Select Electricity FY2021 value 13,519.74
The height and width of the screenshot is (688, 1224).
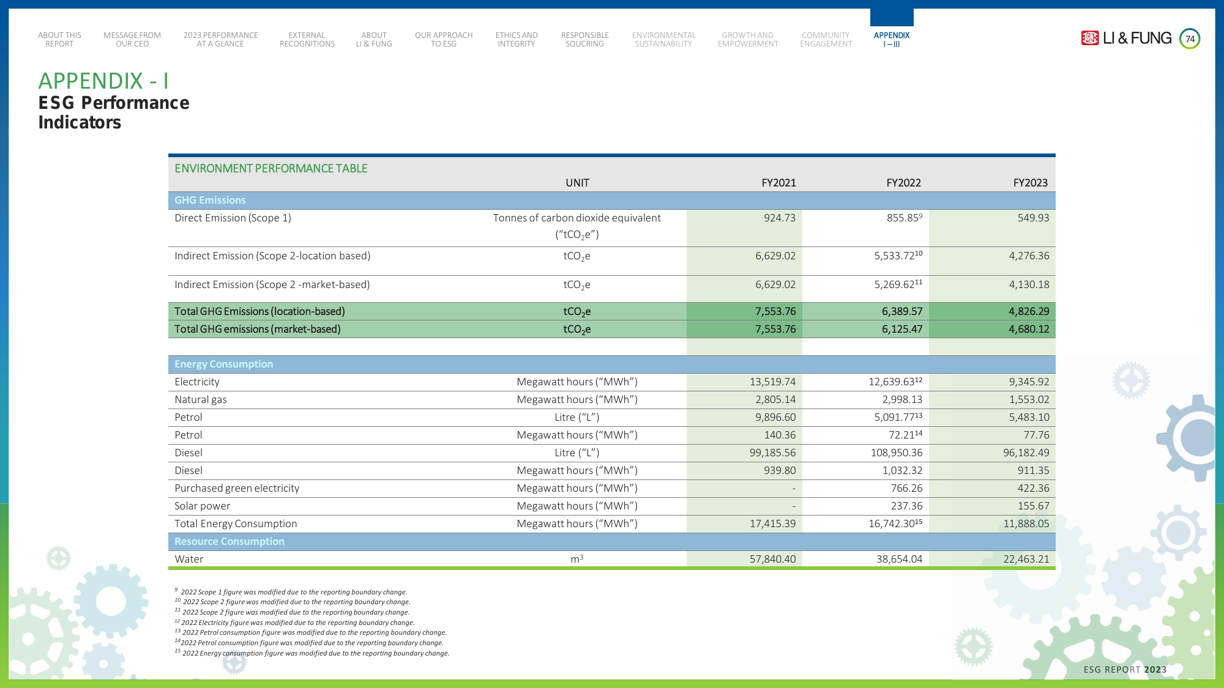772,382
